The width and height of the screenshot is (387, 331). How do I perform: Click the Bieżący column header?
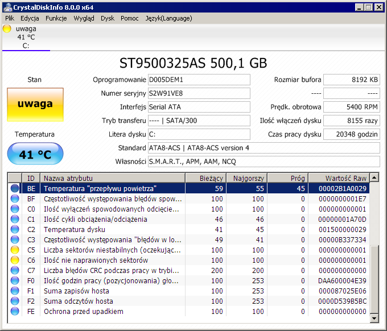(205, 178)
